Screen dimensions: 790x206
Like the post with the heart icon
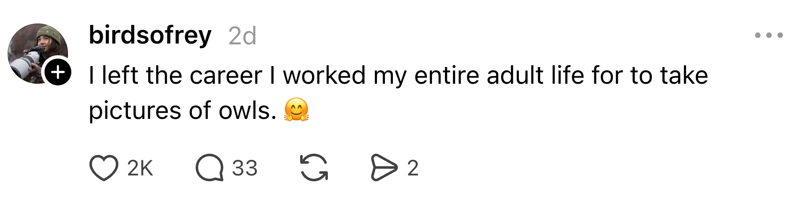[x=103, y=168]
